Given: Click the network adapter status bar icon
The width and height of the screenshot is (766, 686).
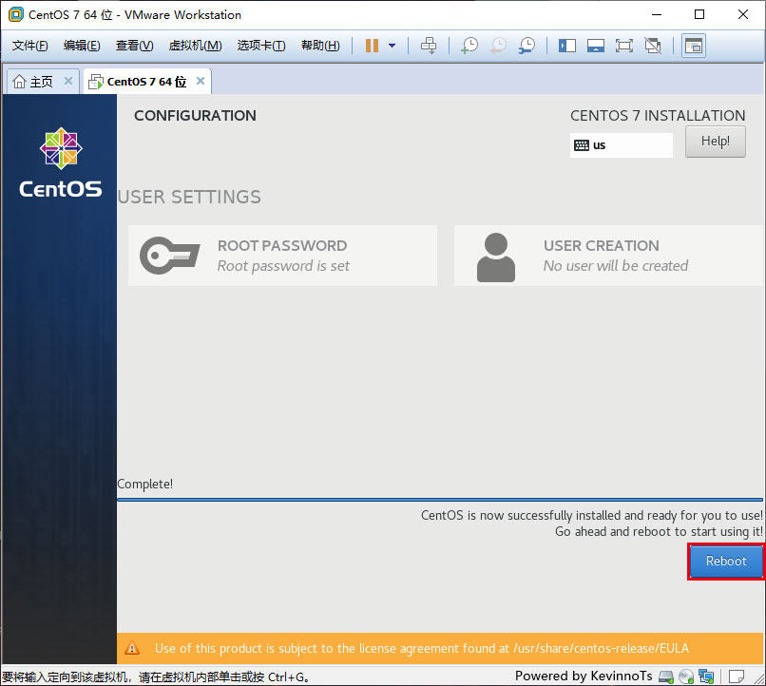Looking at the screenshot, I should tap(706, 676).
